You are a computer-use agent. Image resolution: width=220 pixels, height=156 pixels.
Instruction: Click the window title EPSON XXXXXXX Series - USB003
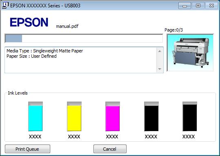(45, 6)
